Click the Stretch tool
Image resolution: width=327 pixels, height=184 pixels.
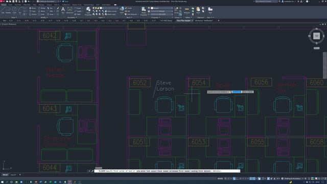click(33, 14)
